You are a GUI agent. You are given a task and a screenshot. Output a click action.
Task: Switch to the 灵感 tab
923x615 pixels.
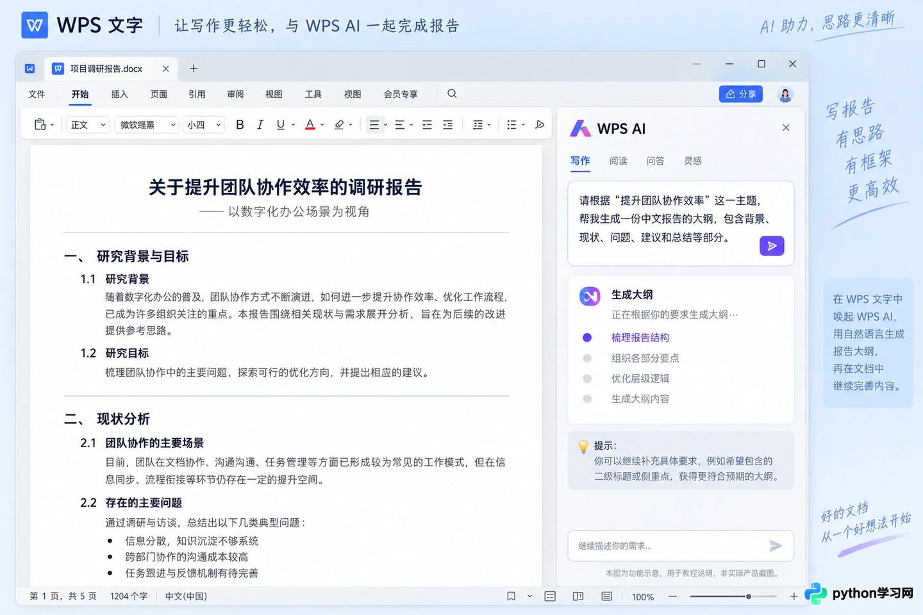pos(692,161)
